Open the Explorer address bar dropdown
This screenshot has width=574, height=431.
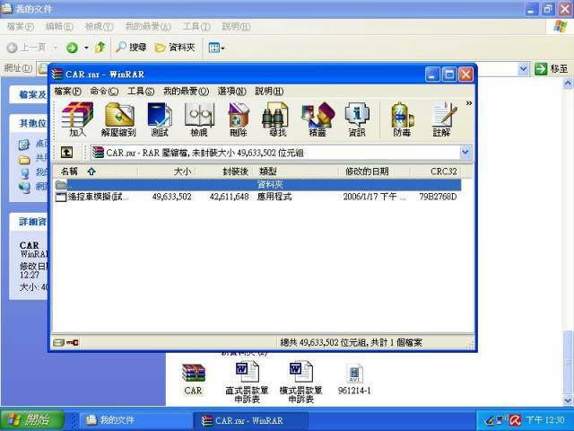524,68
